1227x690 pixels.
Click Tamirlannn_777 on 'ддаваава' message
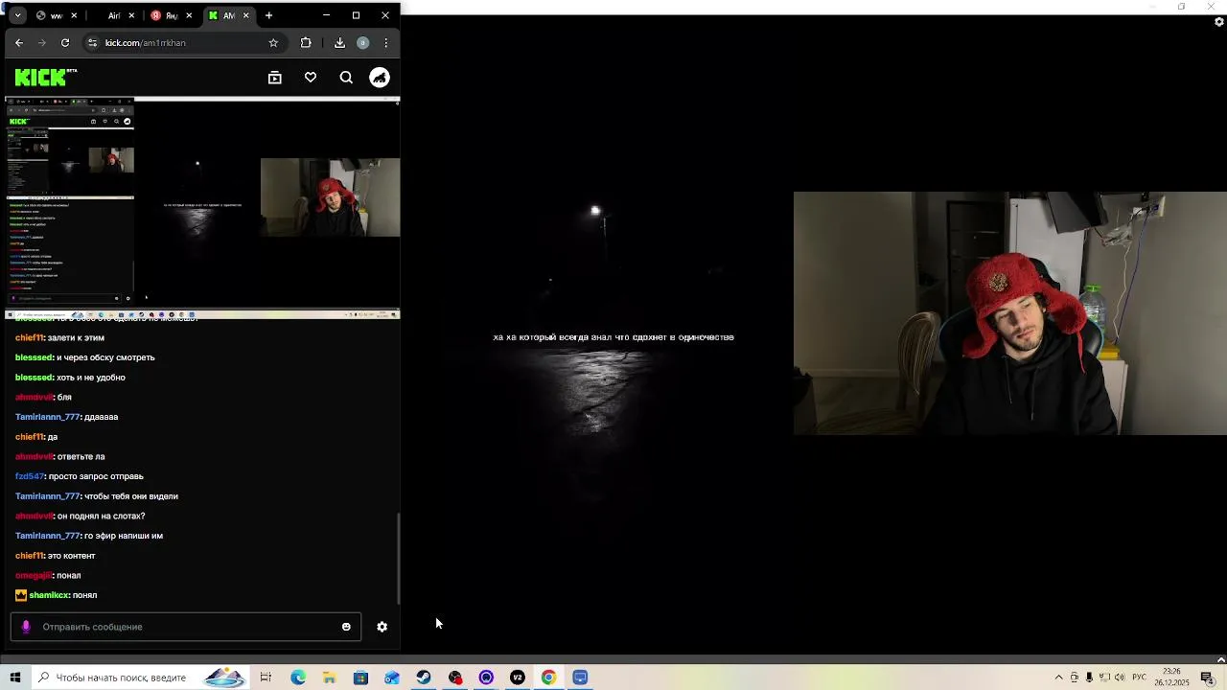tap(48, 417)
